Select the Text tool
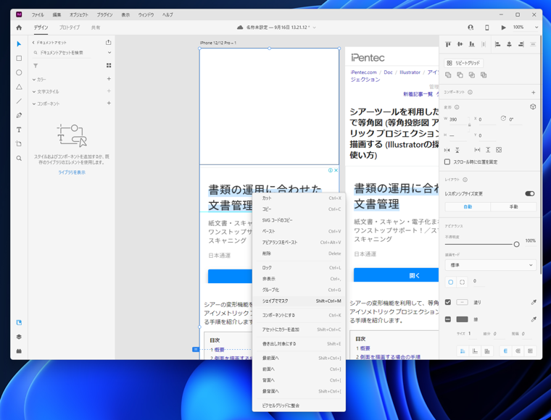The image size is (551, 420). pos(19,130)
